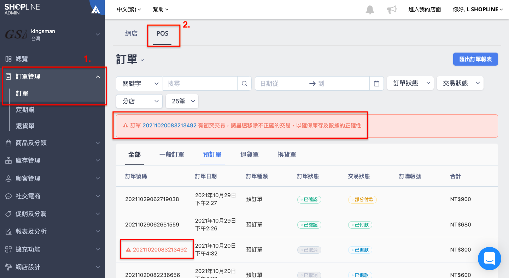Click the NT$900 total cell
This screenshot has height=278, width=509.
tap(461, 199)
